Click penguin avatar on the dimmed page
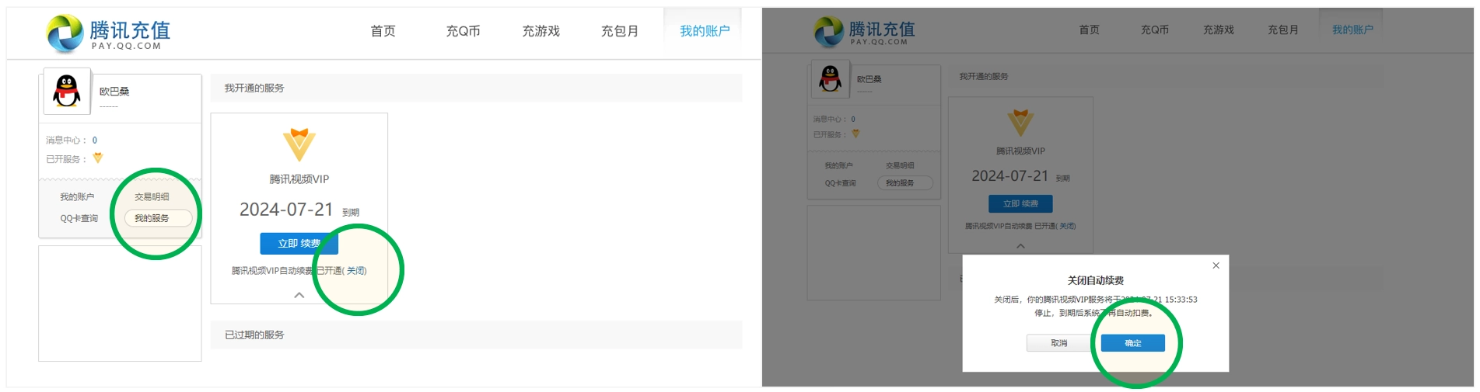1480x392 pixels. [x=830, y=78]
